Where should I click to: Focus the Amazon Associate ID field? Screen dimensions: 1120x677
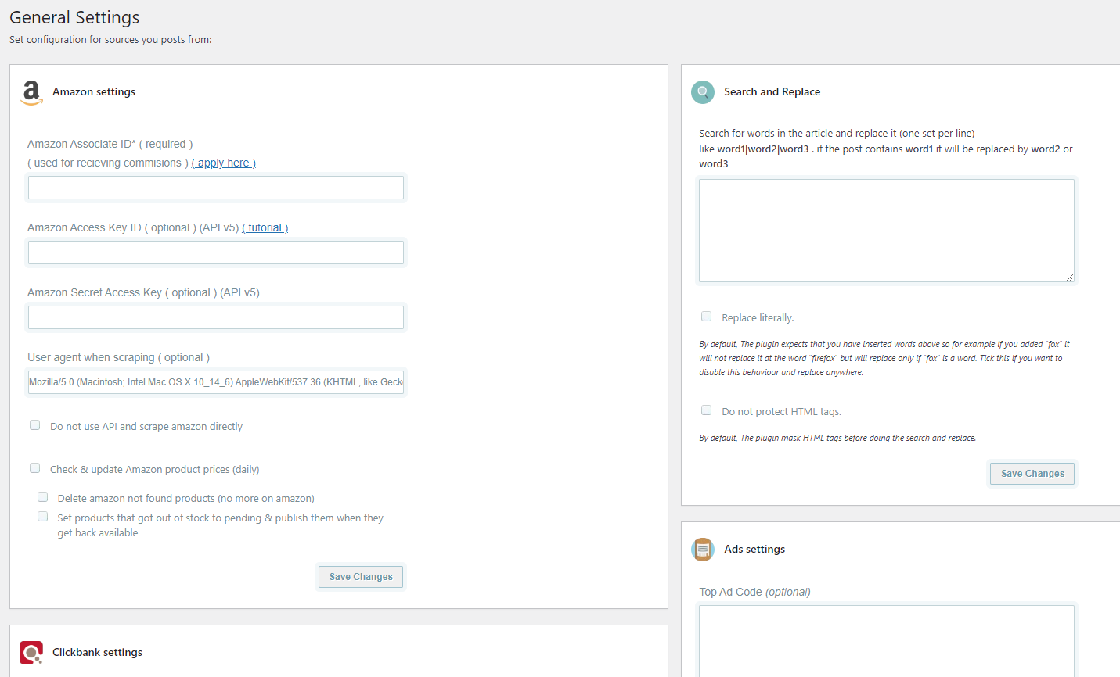[216, 188]
